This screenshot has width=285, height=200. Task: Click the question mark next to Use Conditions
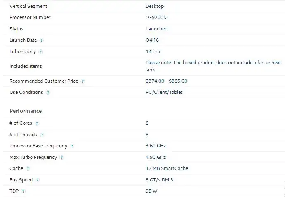point(48,93)
